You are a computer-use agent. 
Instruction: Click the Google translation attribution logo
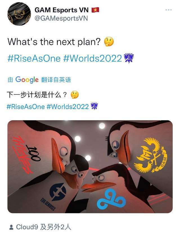click(27, 80)
